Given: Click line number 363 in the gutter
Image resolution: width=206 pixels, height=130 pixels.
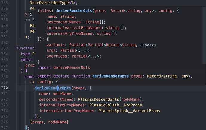Looking at the screenshot, I should [x=4, y=48].
